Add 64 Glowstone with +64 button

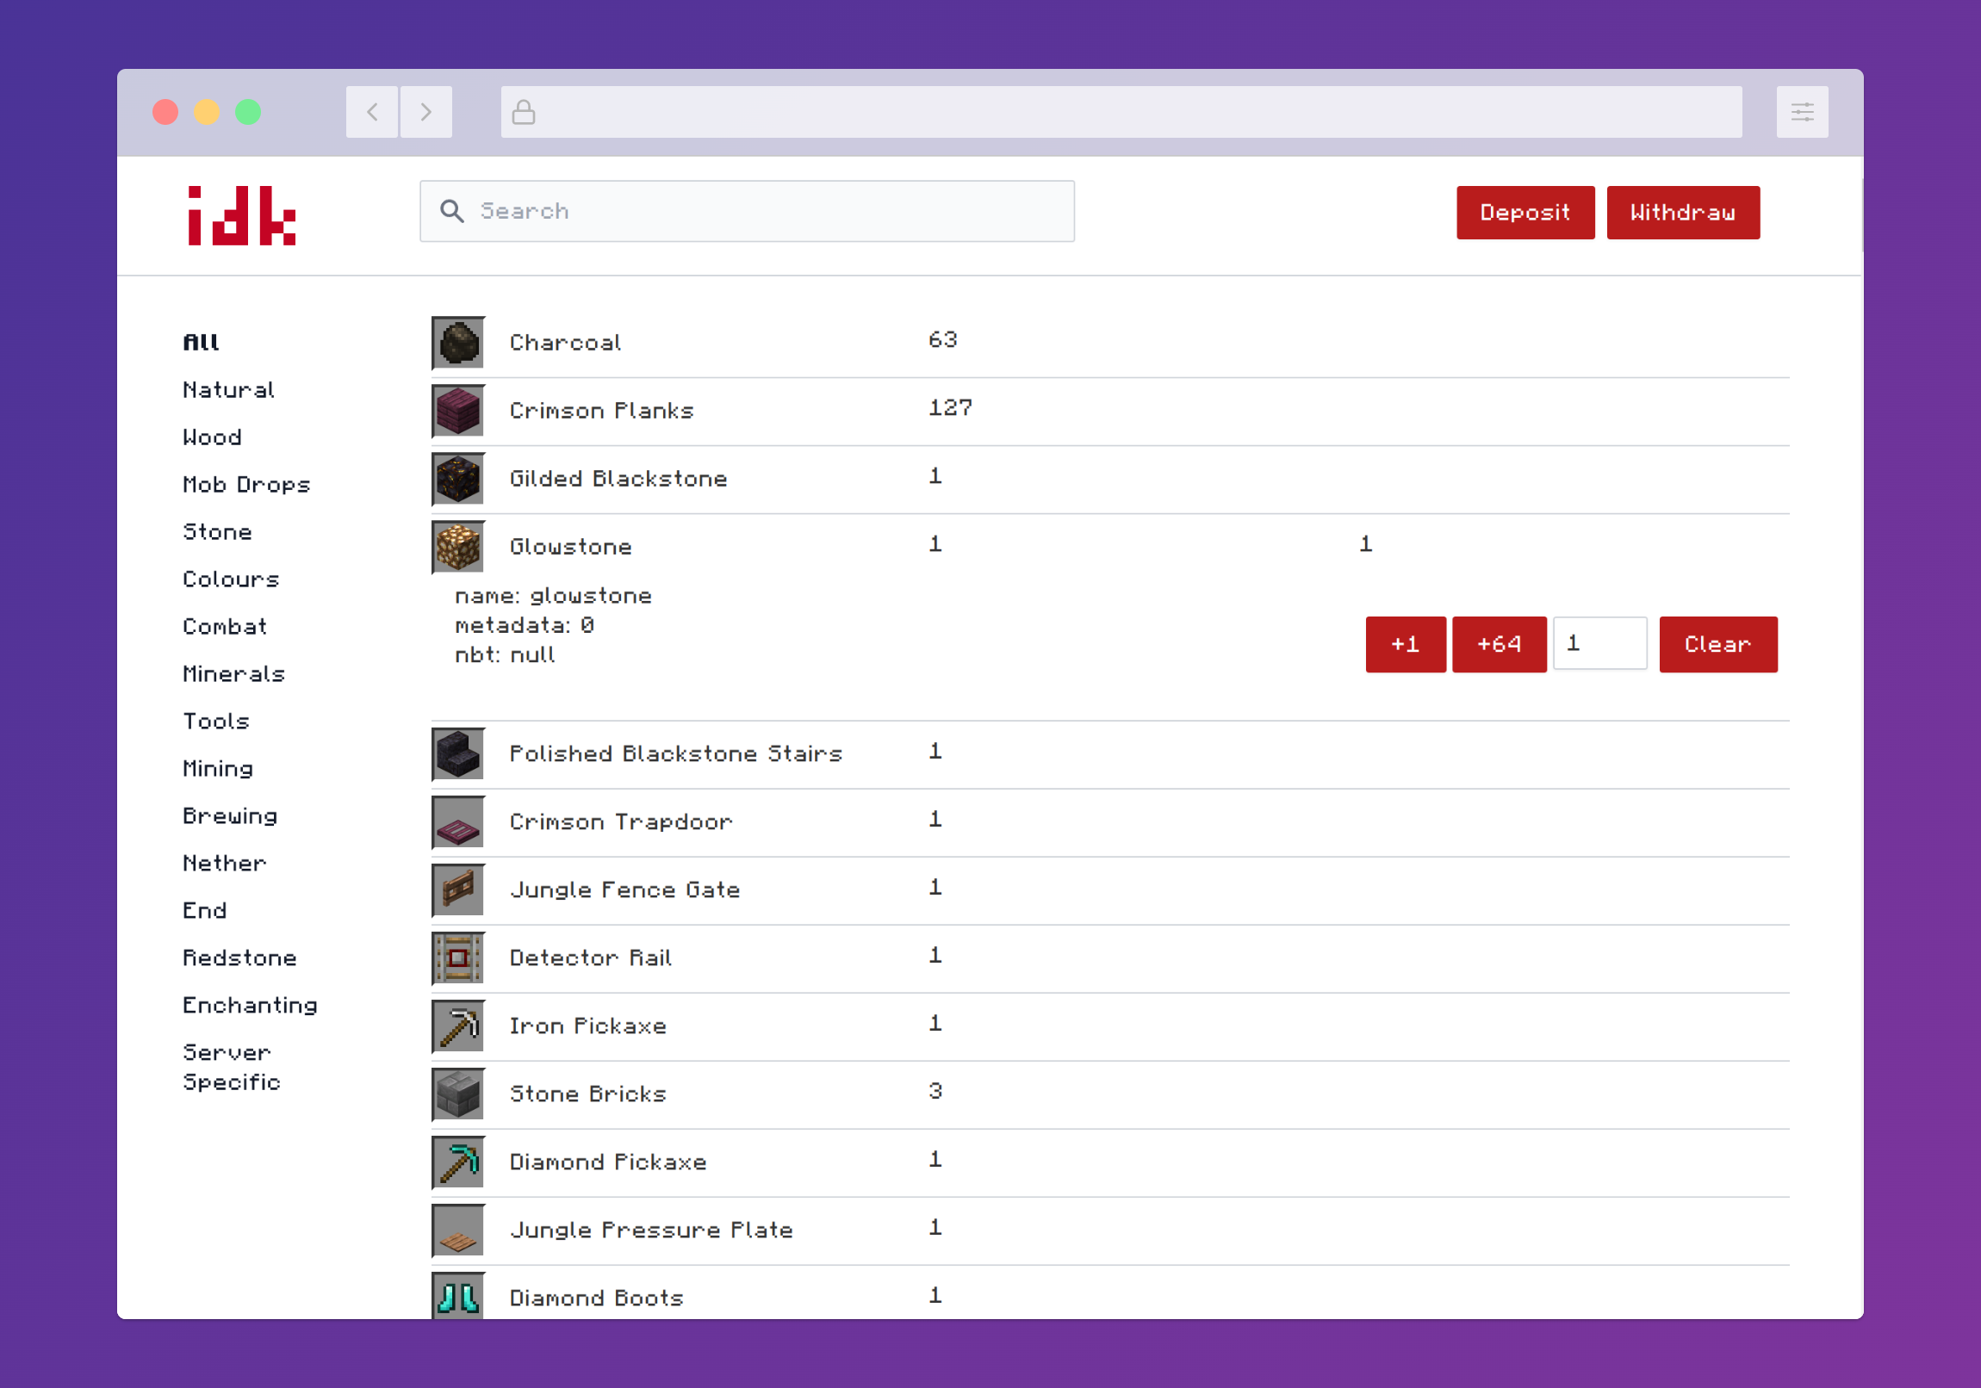(1499, 644)
